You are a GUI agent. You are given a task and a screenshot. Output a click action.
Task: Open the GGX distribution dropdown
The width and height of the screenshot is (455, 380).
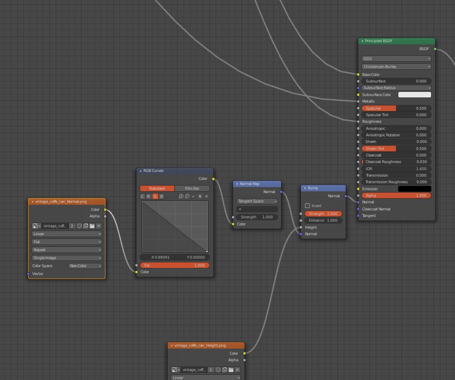tap(396, 59)
